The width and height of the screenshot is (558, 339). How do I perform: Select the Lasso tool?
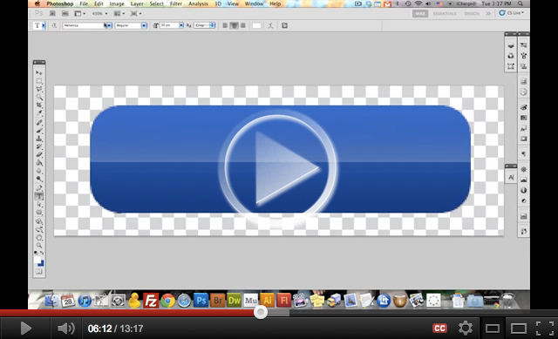coord(38,89)
